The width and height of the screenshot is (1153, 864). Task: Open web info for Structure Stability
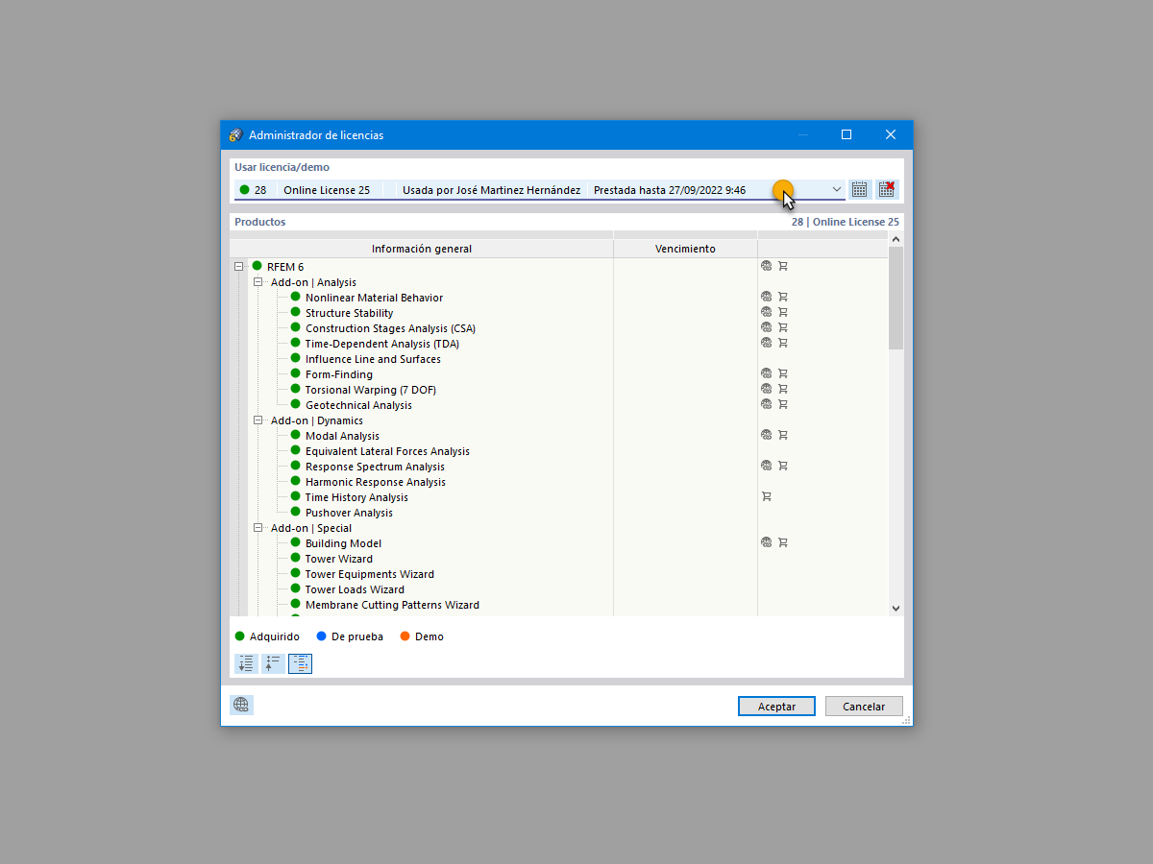(x=766, y=312)
